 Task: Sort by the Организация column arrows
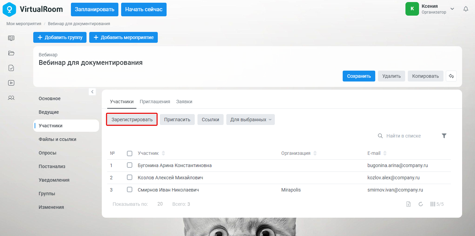(x=315, y=153)
